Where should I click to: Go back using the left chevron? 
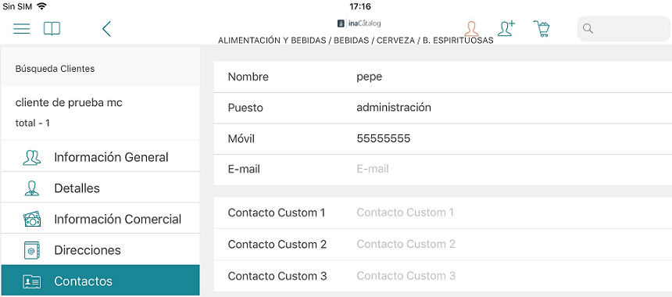point(106,29)
